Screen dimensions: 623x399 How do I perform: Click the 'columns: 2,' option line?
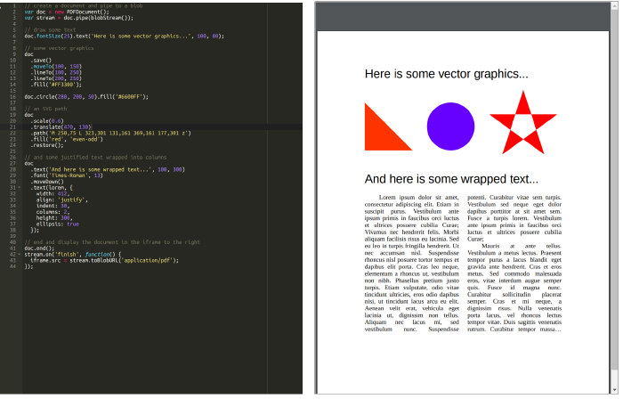click(x=53, y=212)
